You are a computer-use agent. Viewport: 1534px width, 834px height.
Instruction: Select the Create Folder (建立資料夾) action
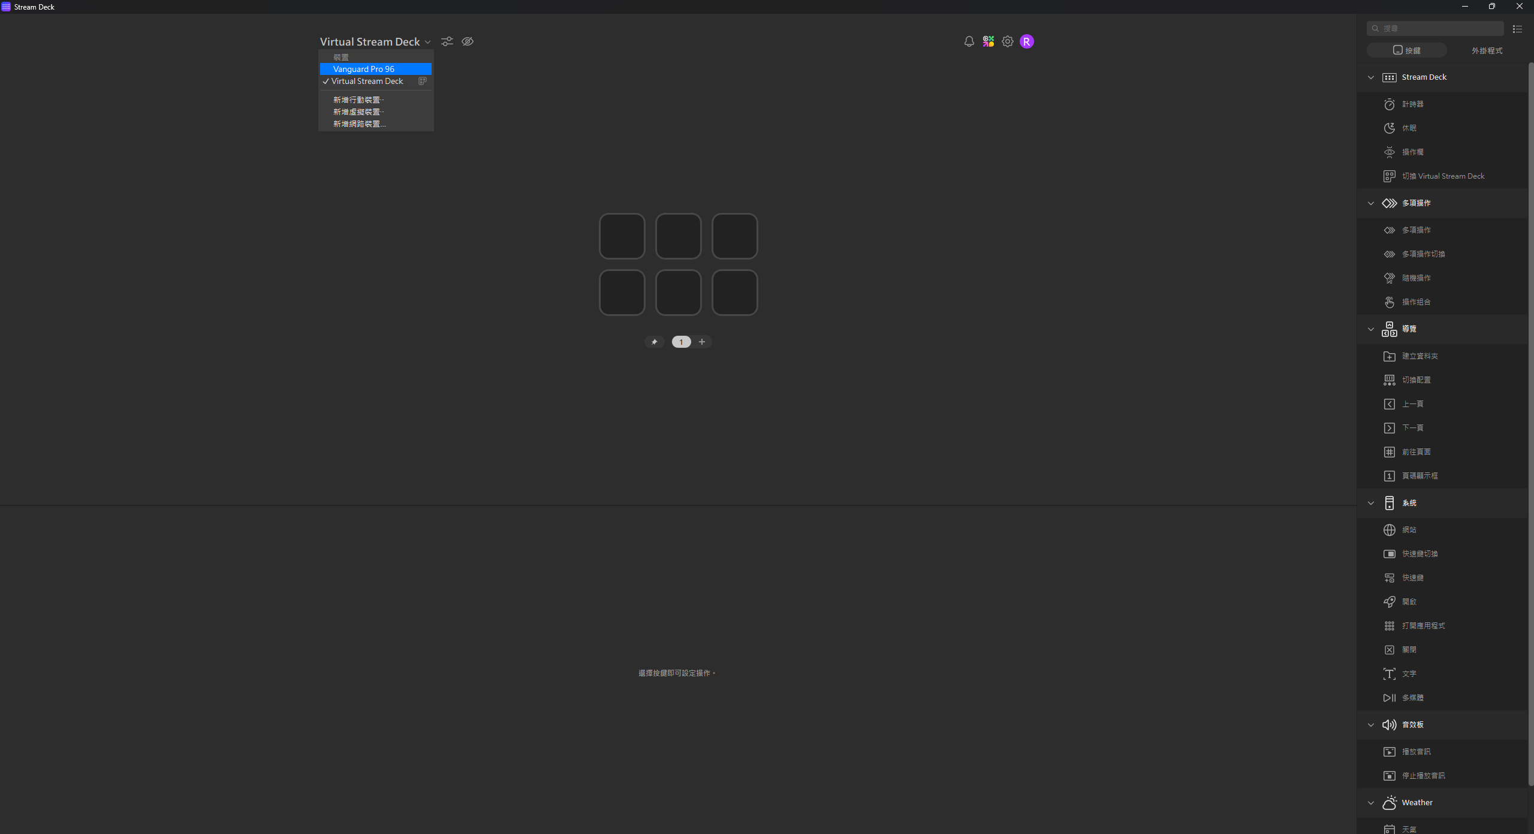pos(1420,356)
